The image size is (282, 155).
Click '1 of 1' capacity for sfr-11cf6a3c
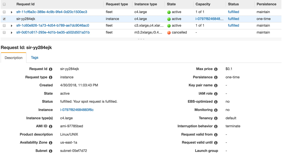click(200, 12)
